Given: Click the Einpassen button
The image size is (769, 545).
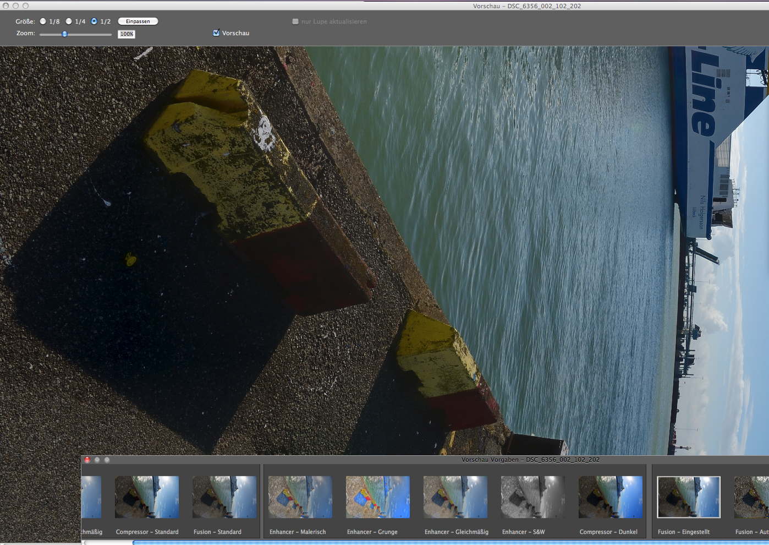Looking at the screenshot, I should tap(138, 21).
